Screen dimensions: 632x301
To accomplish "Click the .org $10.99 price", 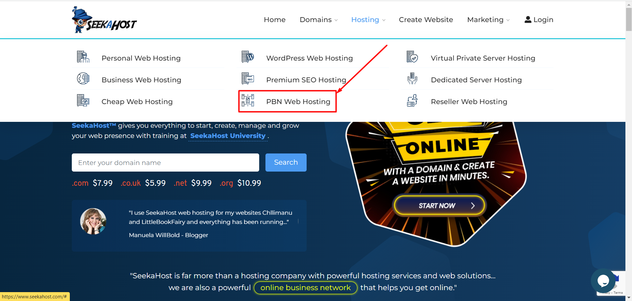I will click(x=240, y=183).
